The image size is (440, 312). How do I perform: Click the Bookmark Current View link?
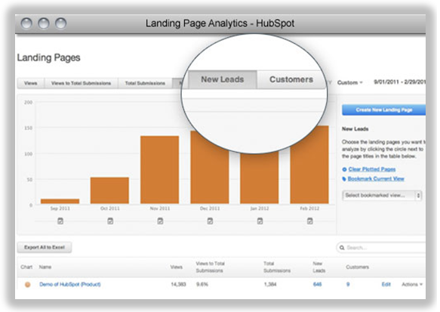(x=376, y=178)
